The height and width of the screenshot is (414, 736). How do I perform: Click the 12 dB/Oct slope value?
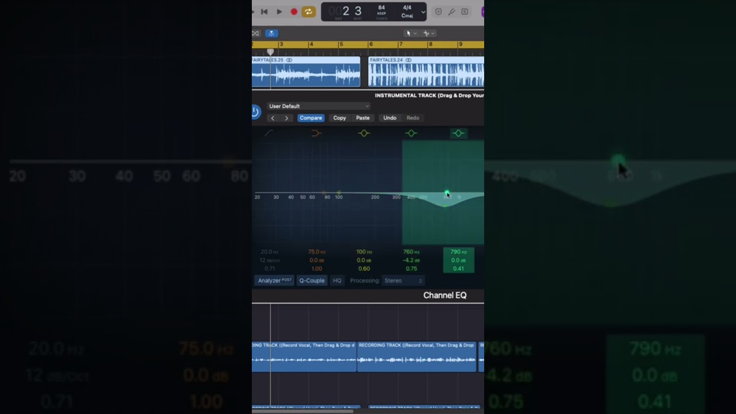[x=269, y=260]
